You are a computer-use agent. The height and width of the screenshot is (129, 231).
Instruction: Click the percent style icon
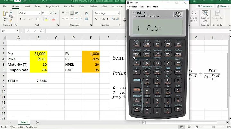pos(103,19)
